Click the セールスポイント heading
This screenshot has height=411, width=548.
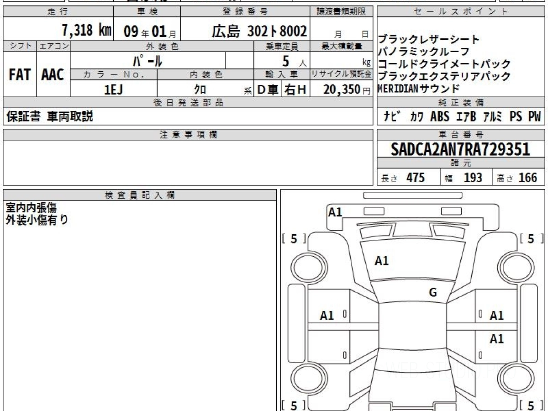pos(461,12)
